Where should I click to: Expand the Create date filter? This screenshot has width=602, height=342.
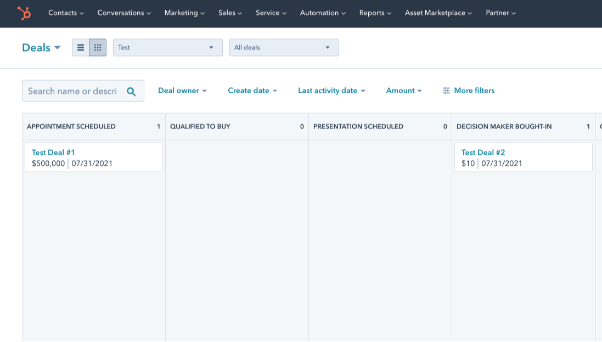pos(252,90)
